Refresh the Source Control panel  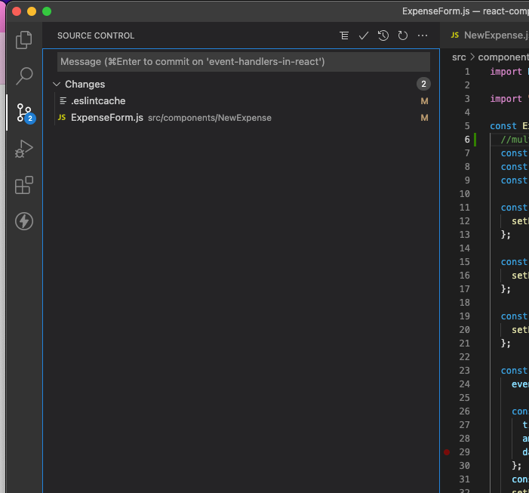402,35
